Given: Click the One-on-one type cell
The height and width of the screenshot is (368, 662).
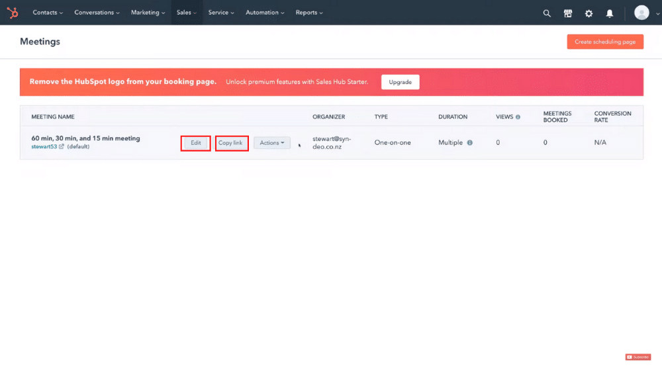Looking at the screenshot, I should click(x=392, y=143).
